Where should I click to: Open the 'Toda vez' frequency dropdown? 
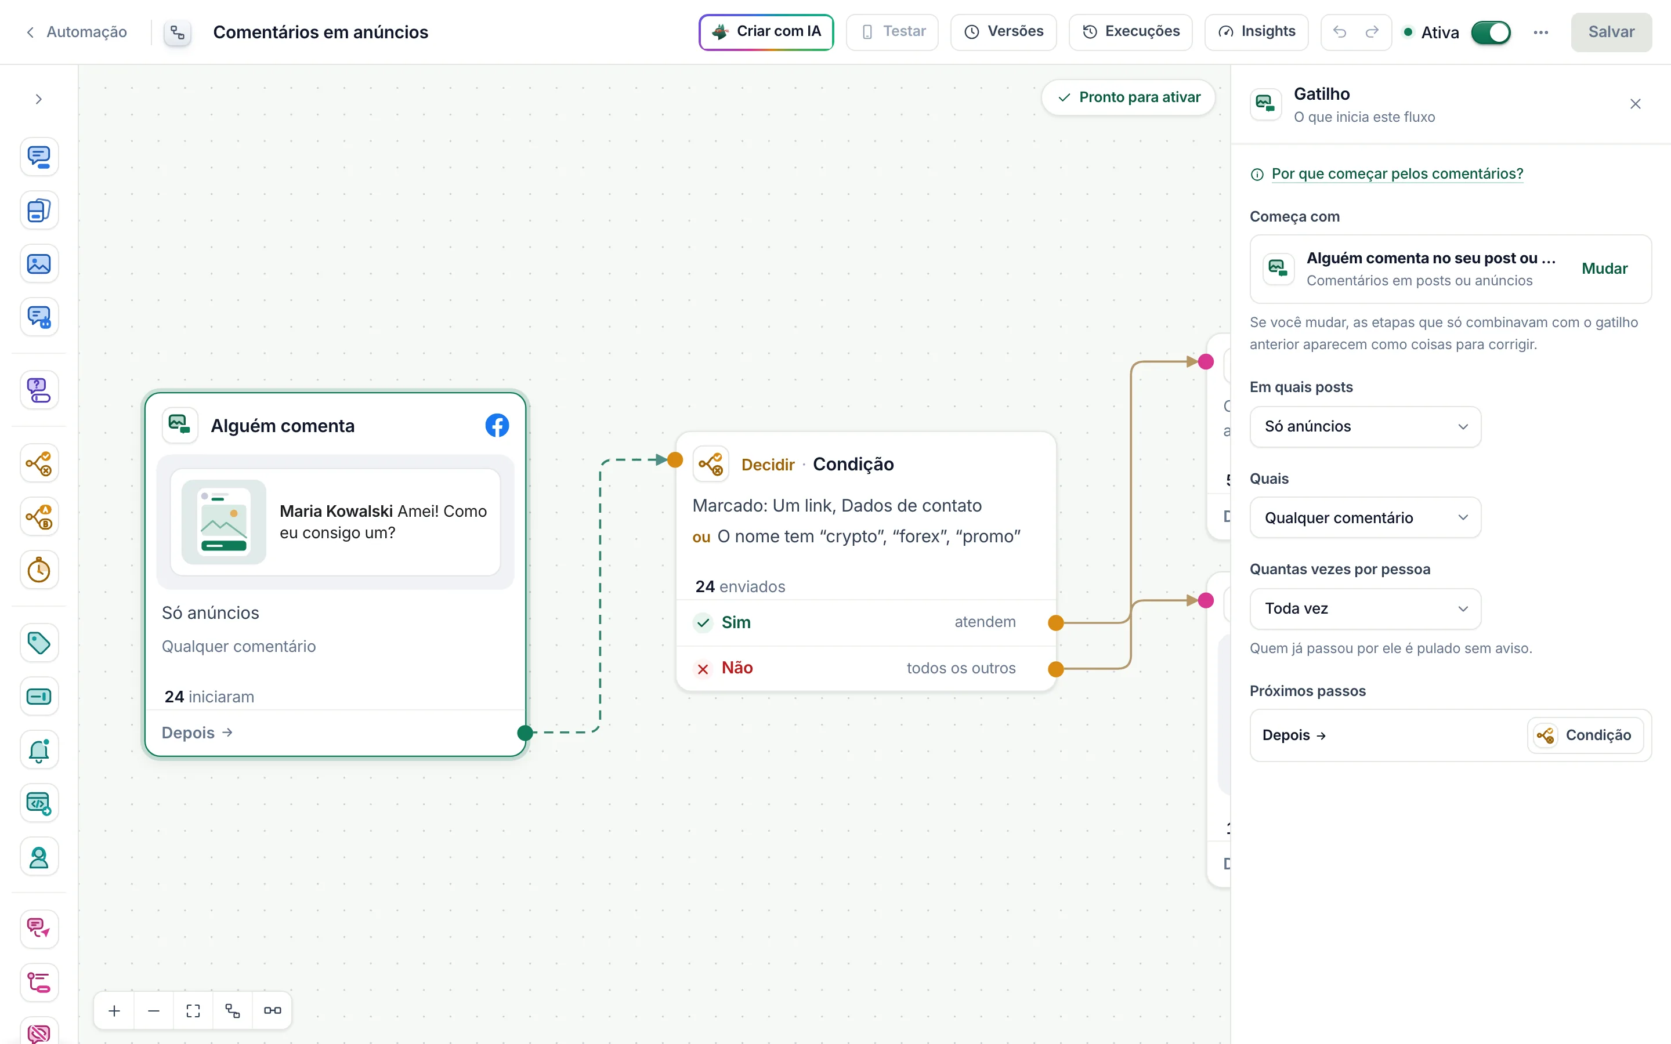1365,609
